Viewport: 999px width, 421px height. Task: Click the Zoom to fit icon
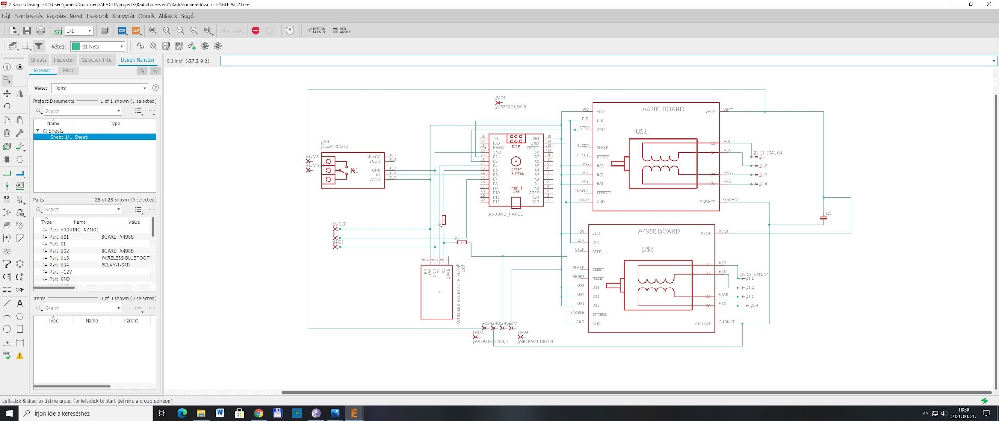coord(153,31)
